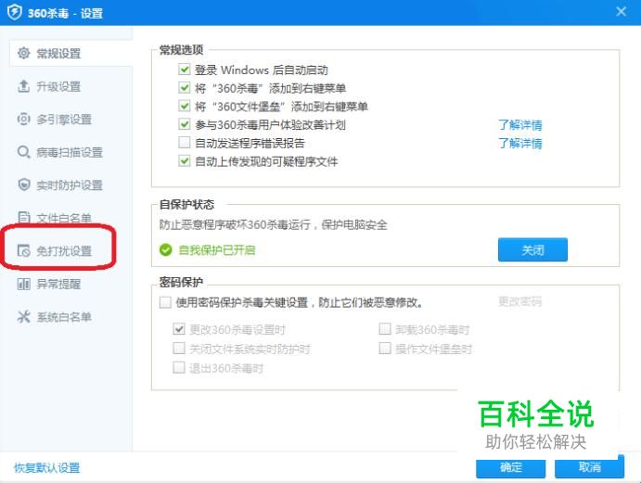This screenshot has width=641, height=483.
Task: Click the 自我保护已开启 status text
Action: tap(217, 249)
